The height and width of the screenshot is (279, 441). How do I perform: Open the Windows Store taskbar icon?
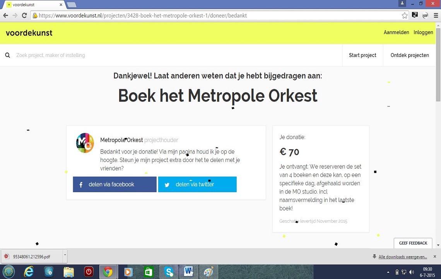[149, 272]
